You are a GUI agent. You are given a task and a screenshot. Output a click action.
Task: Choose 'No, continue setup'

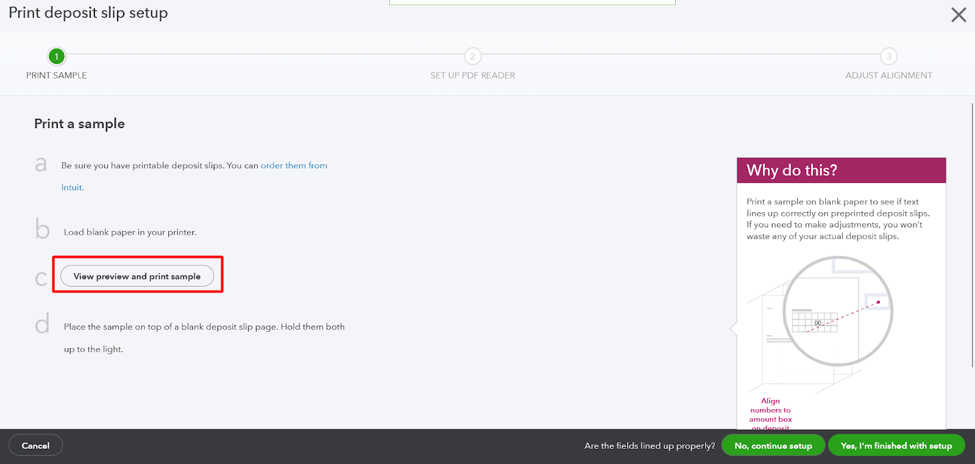[773, 446]
